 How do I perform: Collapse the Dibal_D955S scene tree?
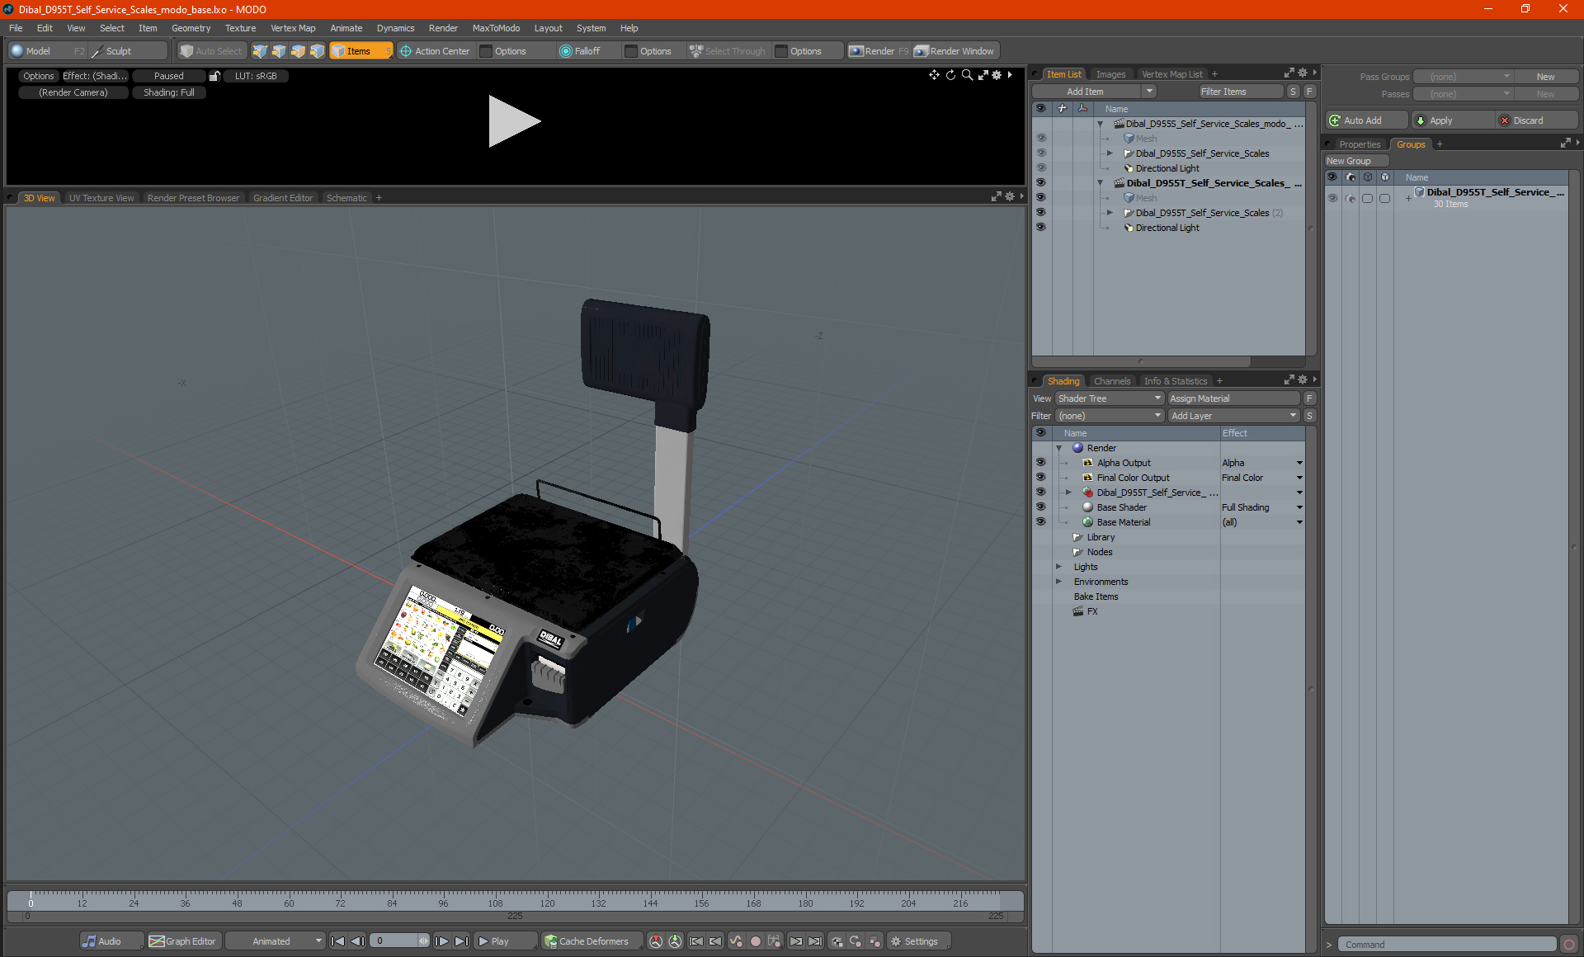pyautogui.click(x=1100, y=124)
